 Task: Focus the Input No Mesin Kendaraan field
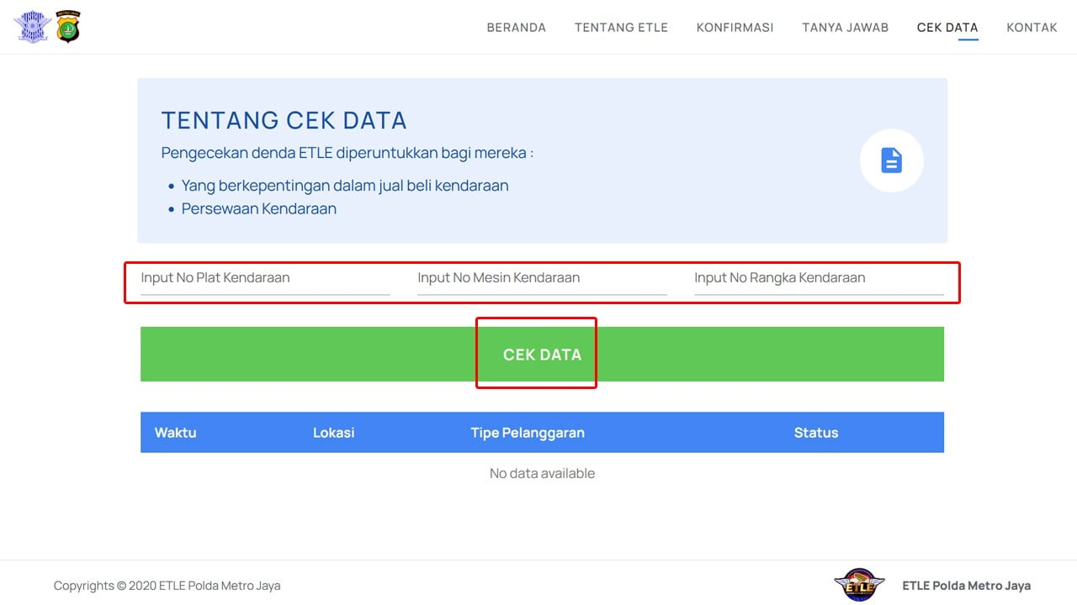pyautogui.click(x=542, y=278)
